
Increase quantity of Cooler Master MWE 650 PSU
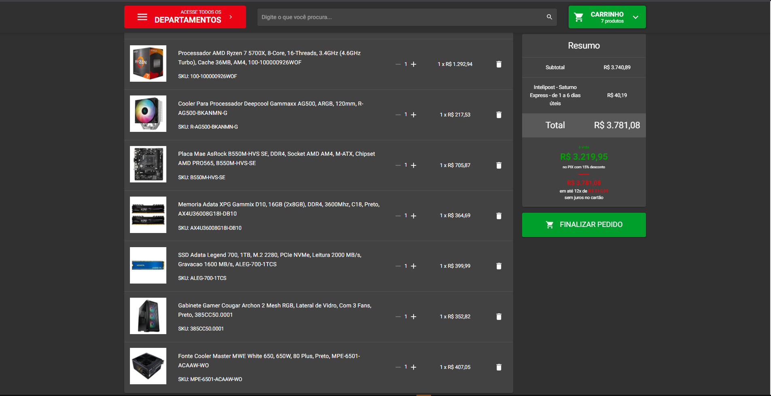(413, 367)
